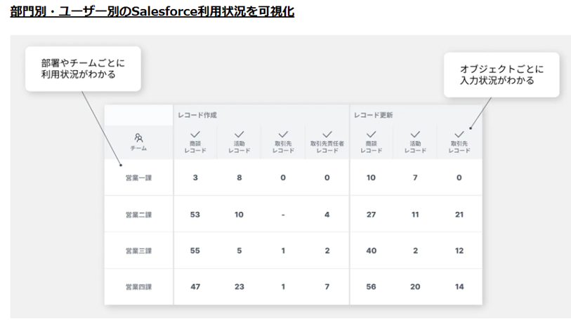Click value 12 in the 営業三課 row
Image resolution: width=571 pixels, height=322 pixels.
tap(459, 250)
